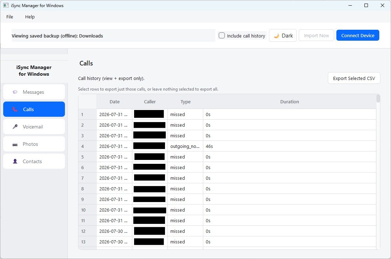Image resolution: width=391 pixels, height=259 pixels.
Task: Select row number 1 header
Action: (x=88, y=114)
